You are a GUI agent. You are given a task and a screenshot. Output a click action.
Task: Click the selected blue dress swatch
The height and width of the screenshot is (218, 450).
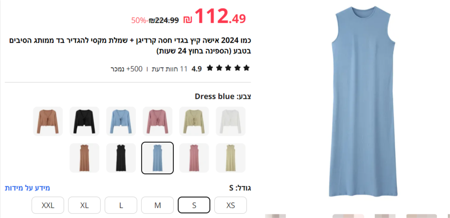coord(158,158)
